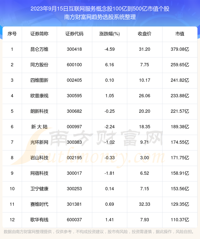Select stock name 朗新科技
The image size is (200, 239).
tap(39, 111)
